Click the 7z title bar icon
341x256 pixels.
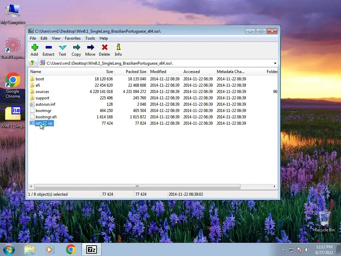[x=31, y=31]
